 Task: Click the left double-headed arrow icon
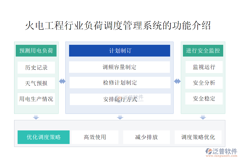(x=62, y=81)
